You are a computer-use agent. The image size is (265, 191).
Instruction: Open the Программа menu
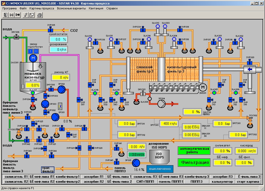9,8
